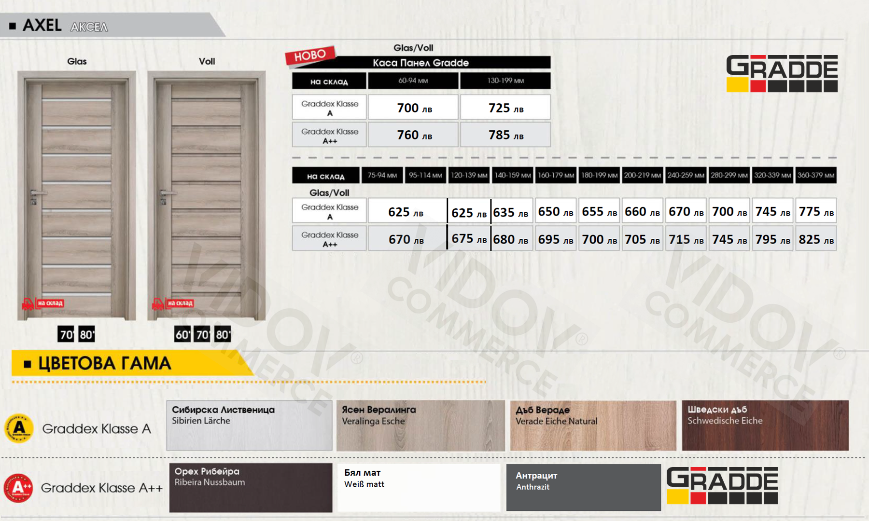Click the 60-94 мм column header
Screen dimensions: 869x521
click(x=413, y=81)
